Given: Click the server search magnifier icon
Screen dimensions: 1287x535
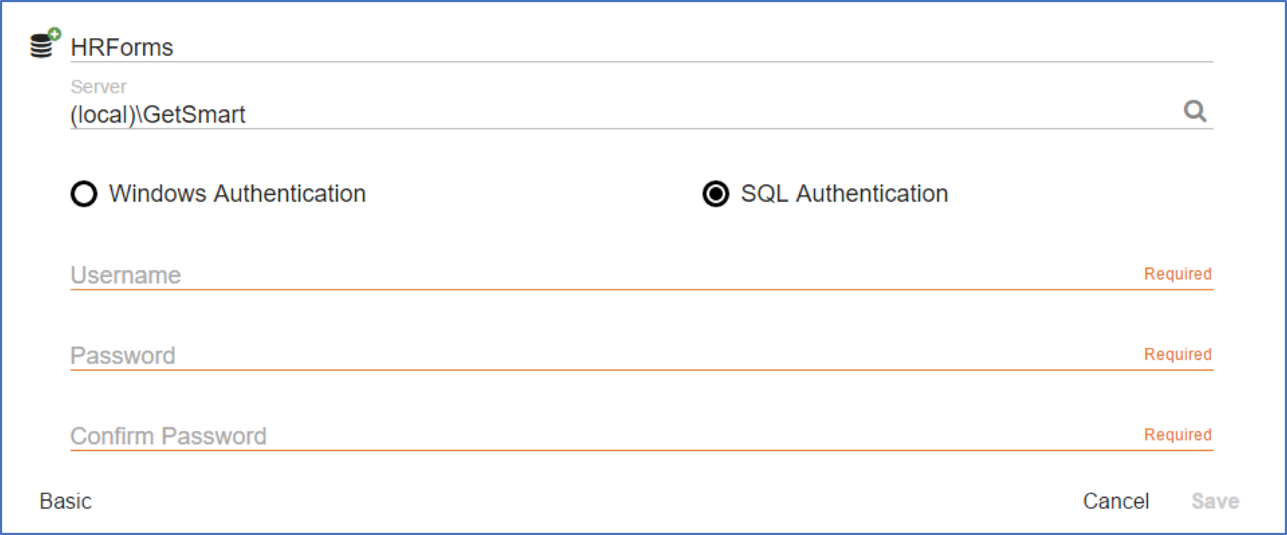Looking at the screenshot, I should coord(1195,112).
